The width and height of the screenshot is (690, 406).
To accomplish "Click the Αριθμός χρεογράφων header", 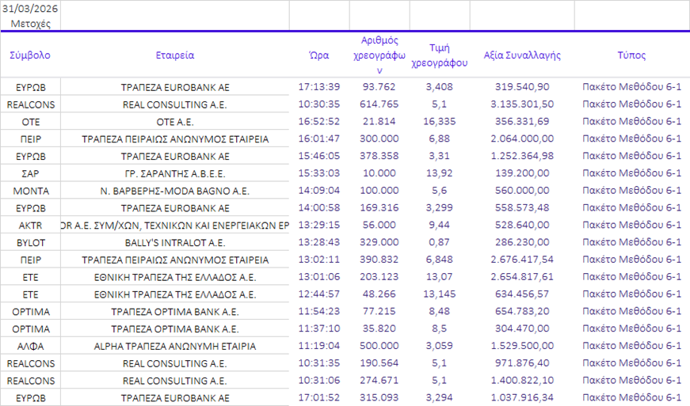I will point(379,55).
